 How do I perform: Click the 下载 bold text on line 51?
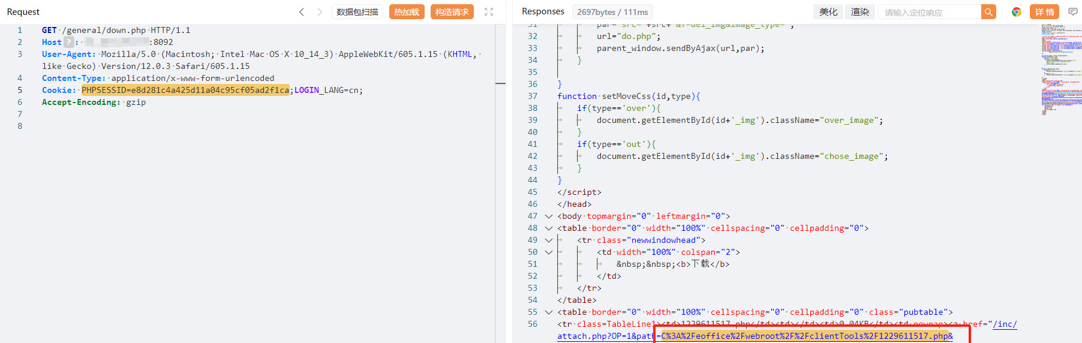pos(701,264)
